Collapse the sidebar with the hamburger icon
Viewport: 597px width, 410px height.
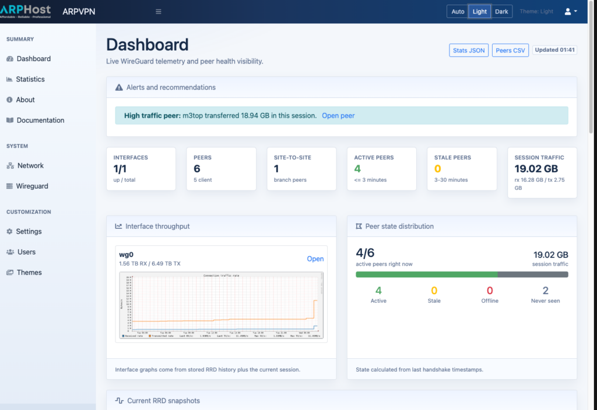(x=158, y=11)
